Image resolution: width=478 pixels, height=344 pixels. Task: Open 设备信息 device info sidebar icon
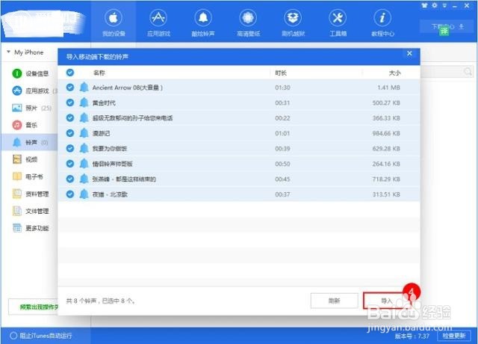click(x=17, y=73)
